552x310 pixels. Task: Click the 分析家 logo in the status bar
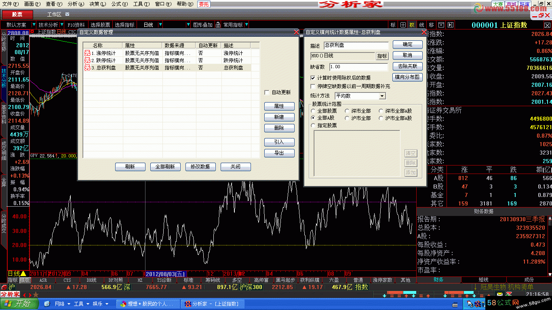(x=10, y=294)
